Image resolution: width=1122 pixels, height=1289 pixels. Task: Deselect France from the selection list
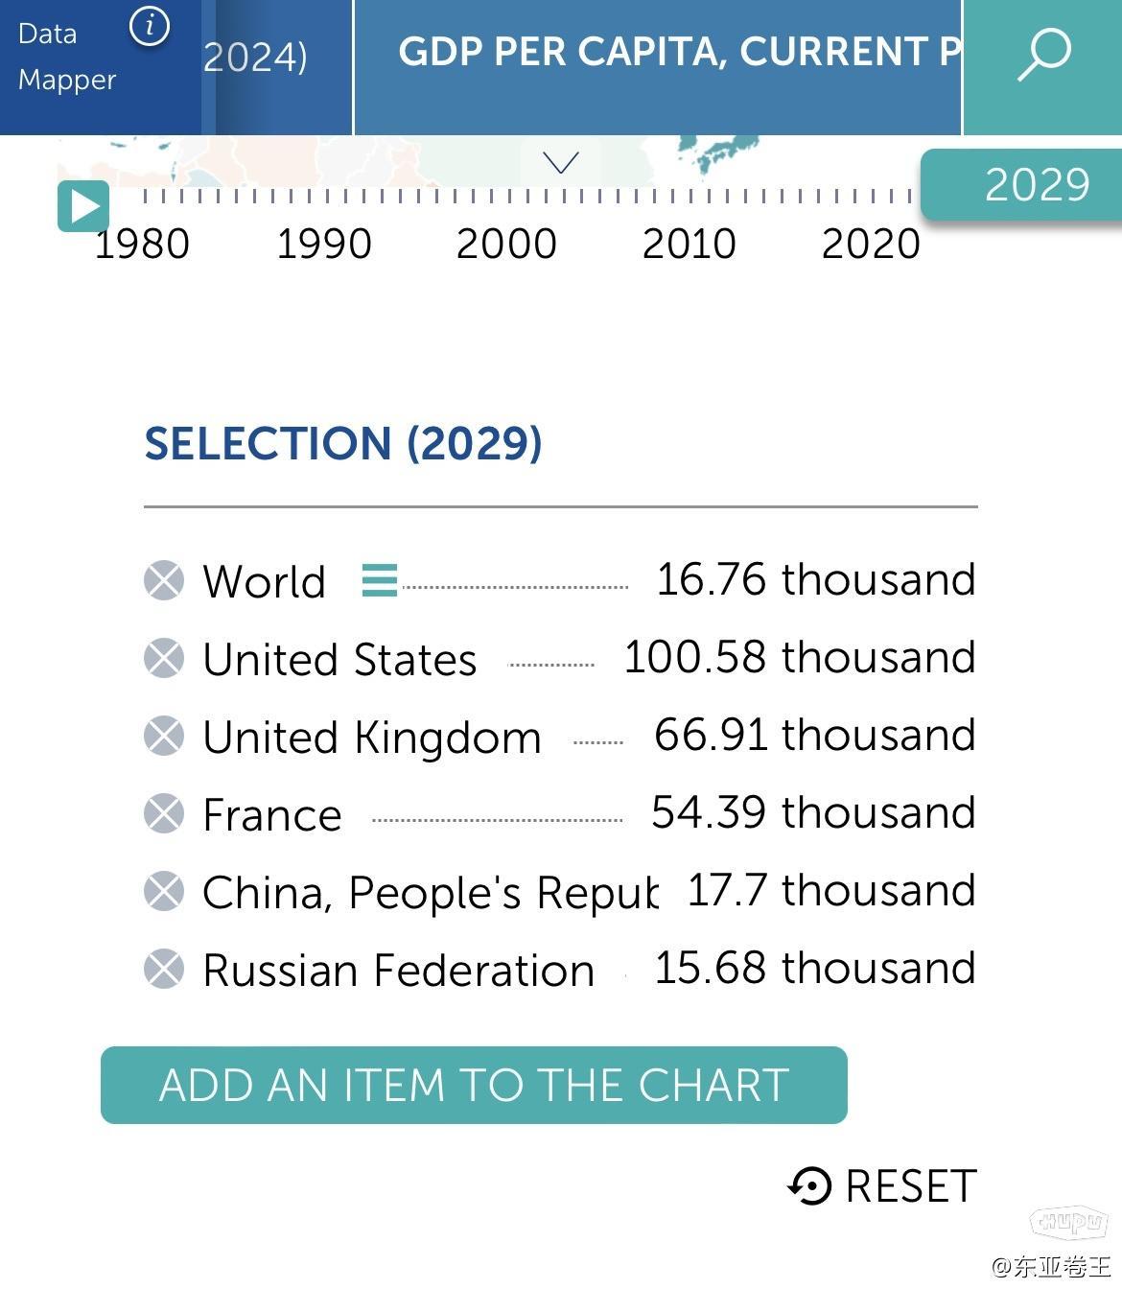pyautogui.click(x=162, y=814)
